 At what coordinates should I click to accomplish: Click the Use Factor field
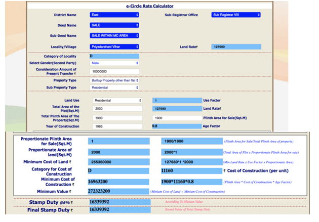176,101
